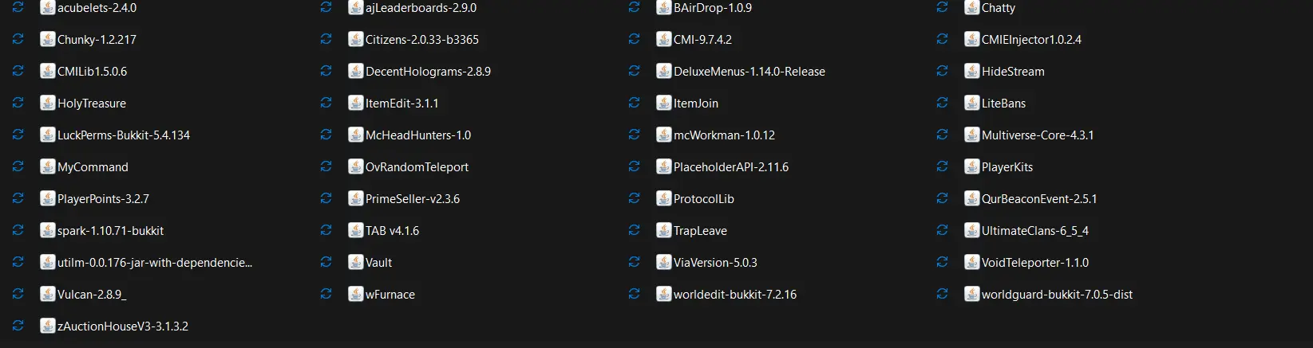Select the file name Citizens-2.0.33-b3365
Screen dimensions: 1313x348
point(422,40)
